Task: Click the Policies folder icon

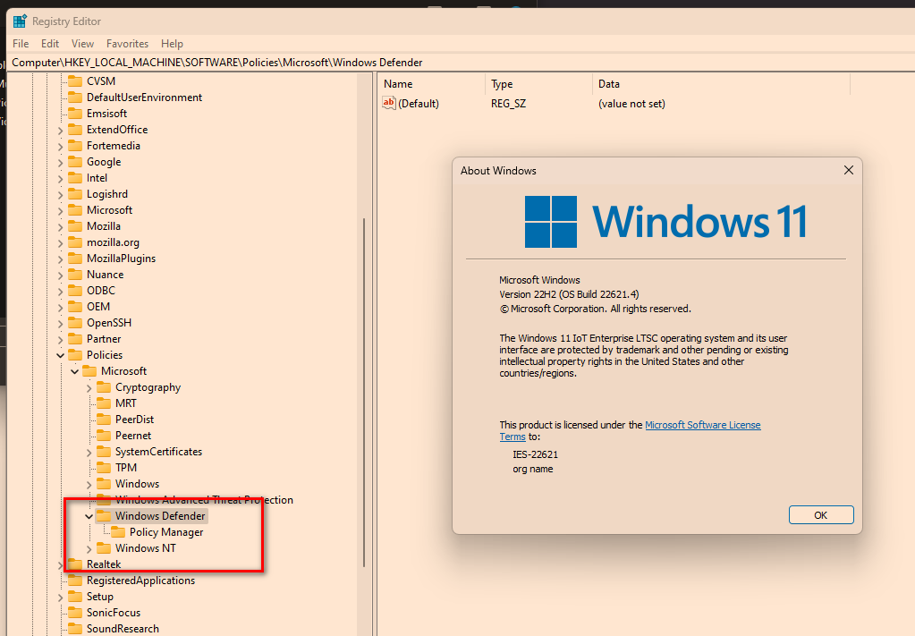Action: click(75, 355)
